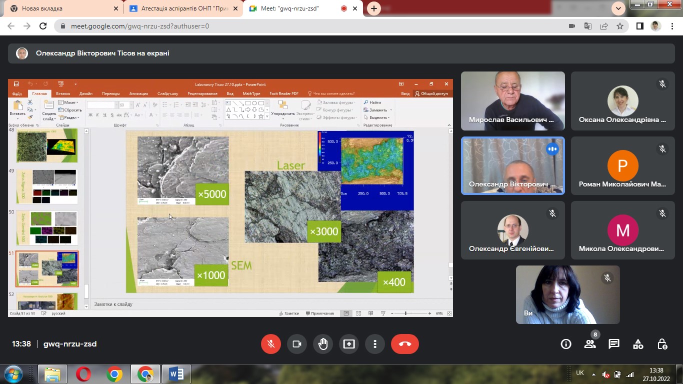The height and width of the screenshot is (384, 683).
Task: Click the Present now screen share icon
Action: pyautogui.click(x=349, y=344)
